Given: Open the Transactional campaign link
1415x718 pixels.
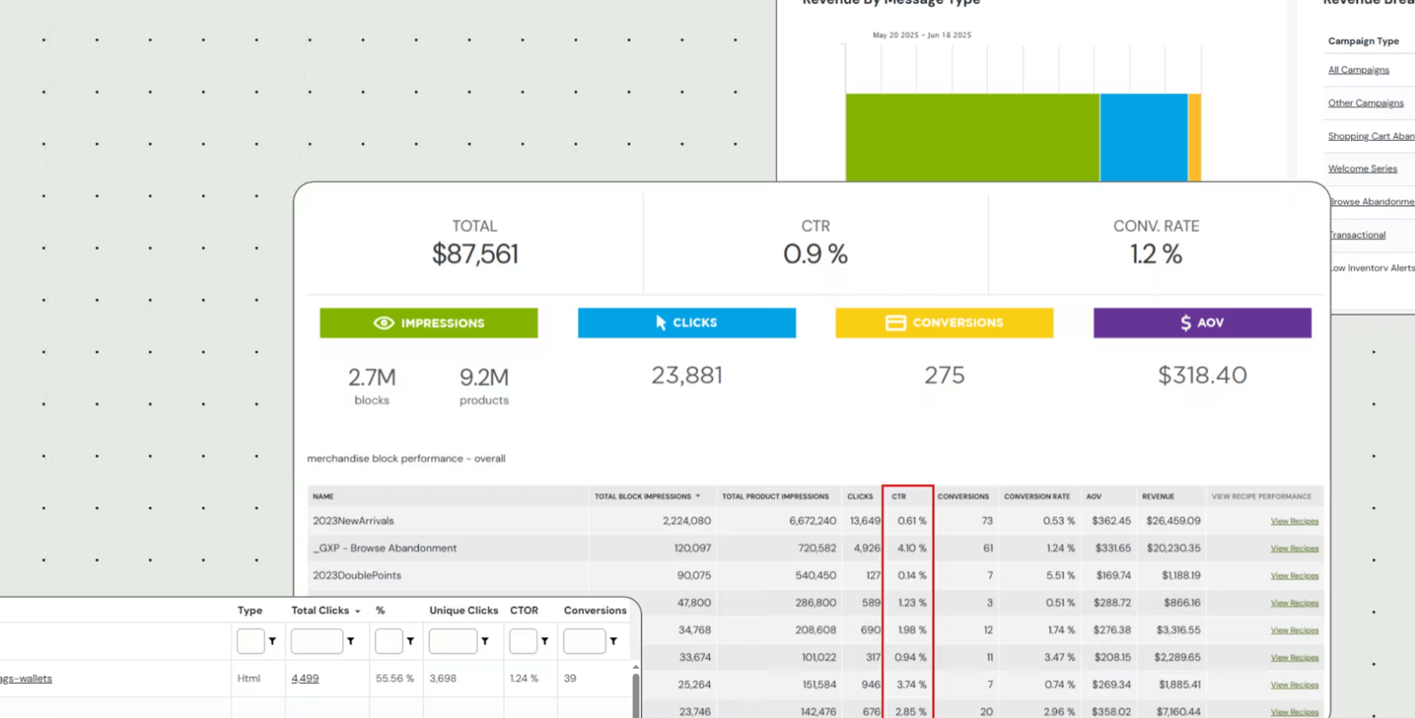Looking at the screenshot, I should pos(1357,235).
